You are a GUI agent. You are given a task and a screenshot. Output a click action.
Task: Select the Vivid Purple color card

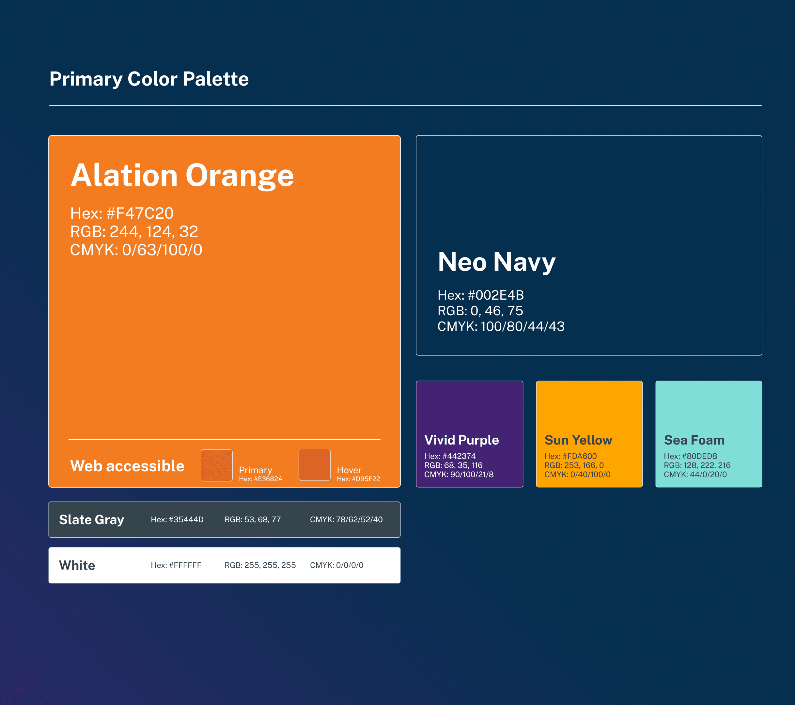click(x=469, y=434)
